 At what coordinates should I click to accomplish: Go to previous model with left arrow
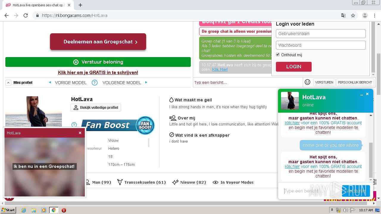pyautogui.click(x=50, y=82)
